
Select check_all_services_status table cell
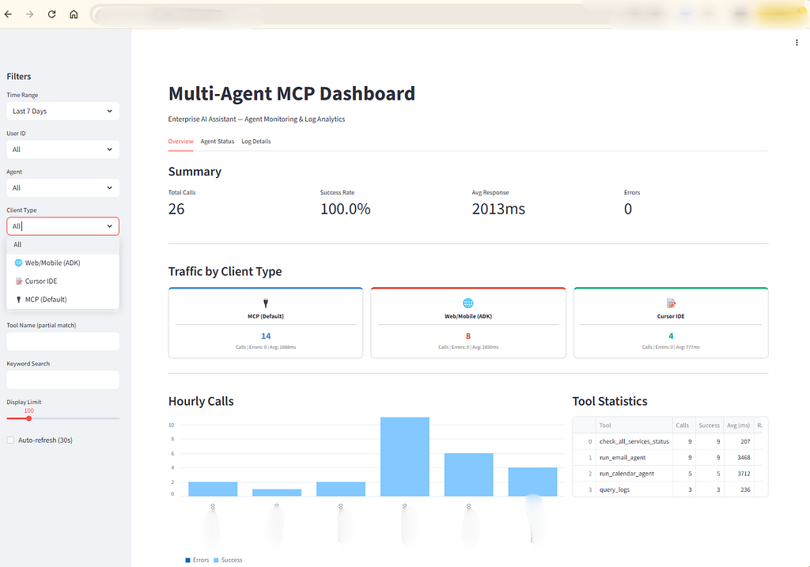[634, 441]
